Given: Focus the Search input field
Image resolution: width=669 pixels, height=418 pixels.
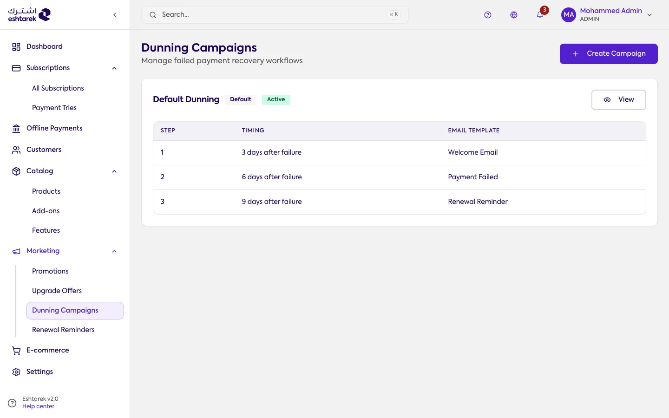Looking at the screenshot, I should point(275,15).
